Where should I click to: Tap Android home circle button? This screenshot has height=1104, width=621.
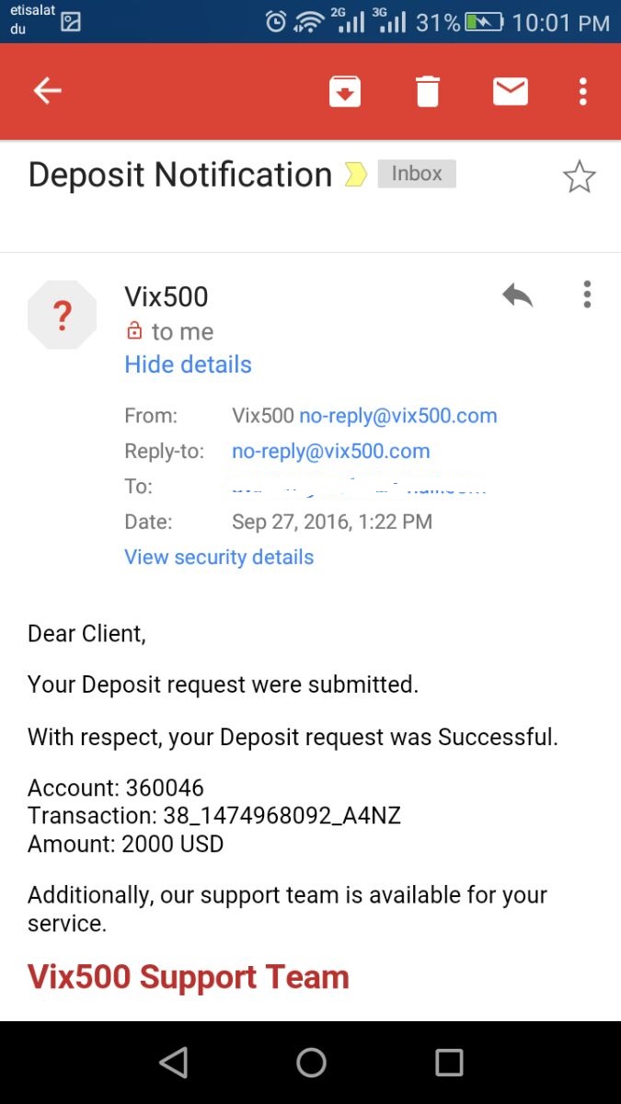[x=311, y=1062]
